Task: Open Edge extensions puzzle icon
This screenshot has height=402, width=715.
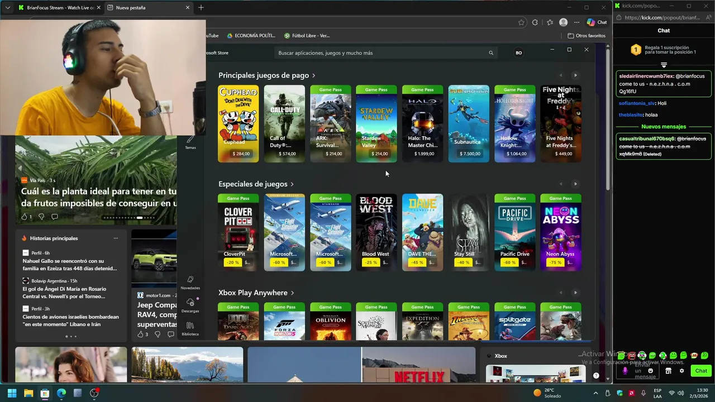Action: click(535, 22)
